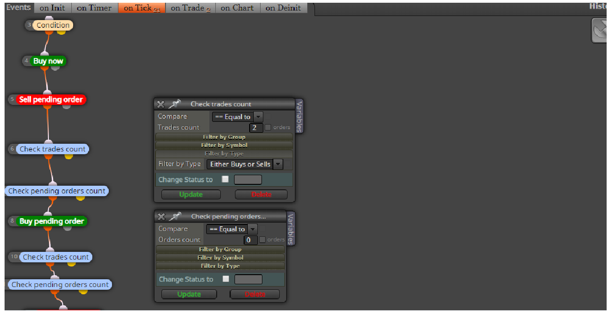Switch to the on Init tab

(x=53, y=8)
